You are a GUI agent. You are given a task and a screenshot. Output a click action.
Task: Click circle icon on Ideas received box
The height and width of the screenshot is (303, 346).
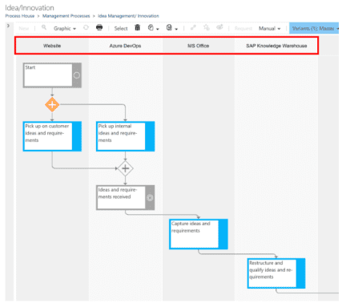click(150, 198)
